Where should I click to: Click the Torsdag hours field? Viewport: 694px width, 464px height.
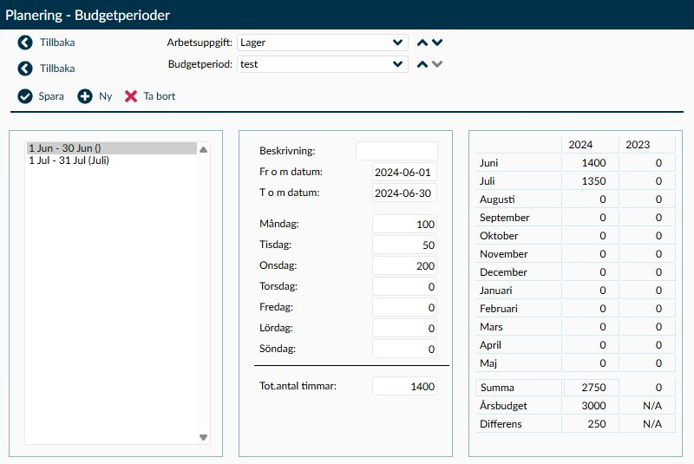pyautogui.click(x=404, y=286)
